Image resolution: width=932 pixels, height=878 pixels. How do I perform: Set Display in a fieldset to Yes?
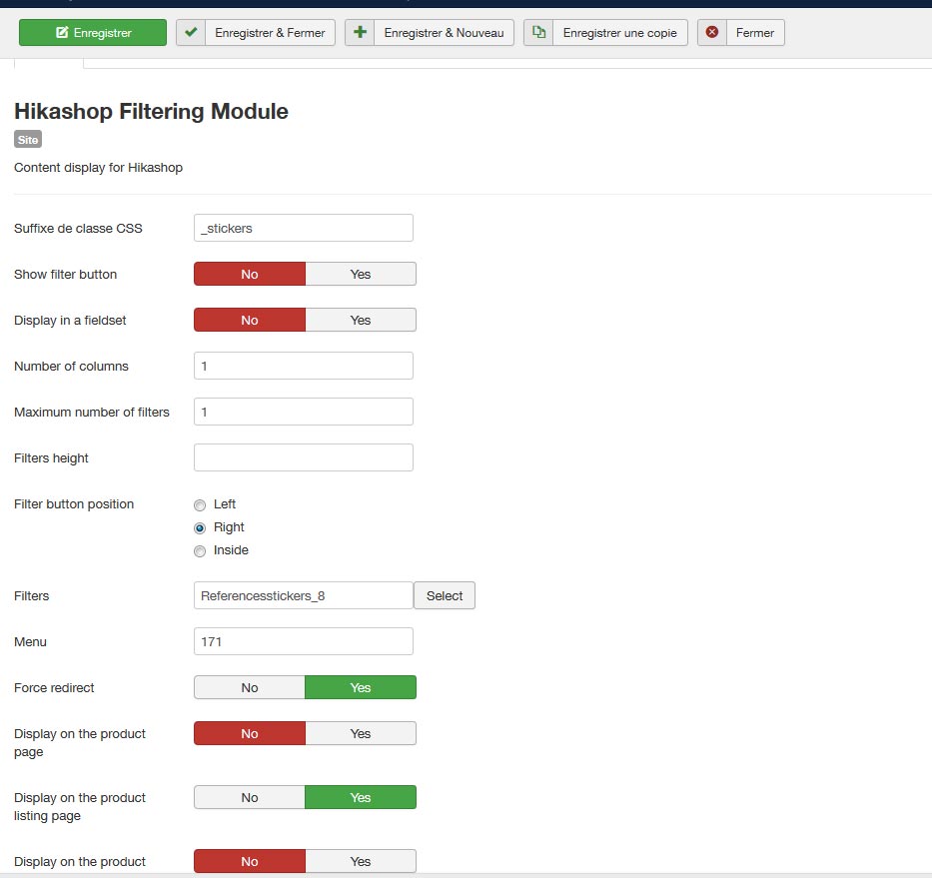tap(361, 320)
